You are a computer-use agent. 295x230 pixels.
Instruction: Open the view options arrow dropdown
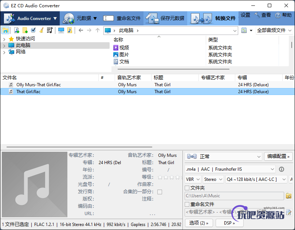(x=251, y=31)
